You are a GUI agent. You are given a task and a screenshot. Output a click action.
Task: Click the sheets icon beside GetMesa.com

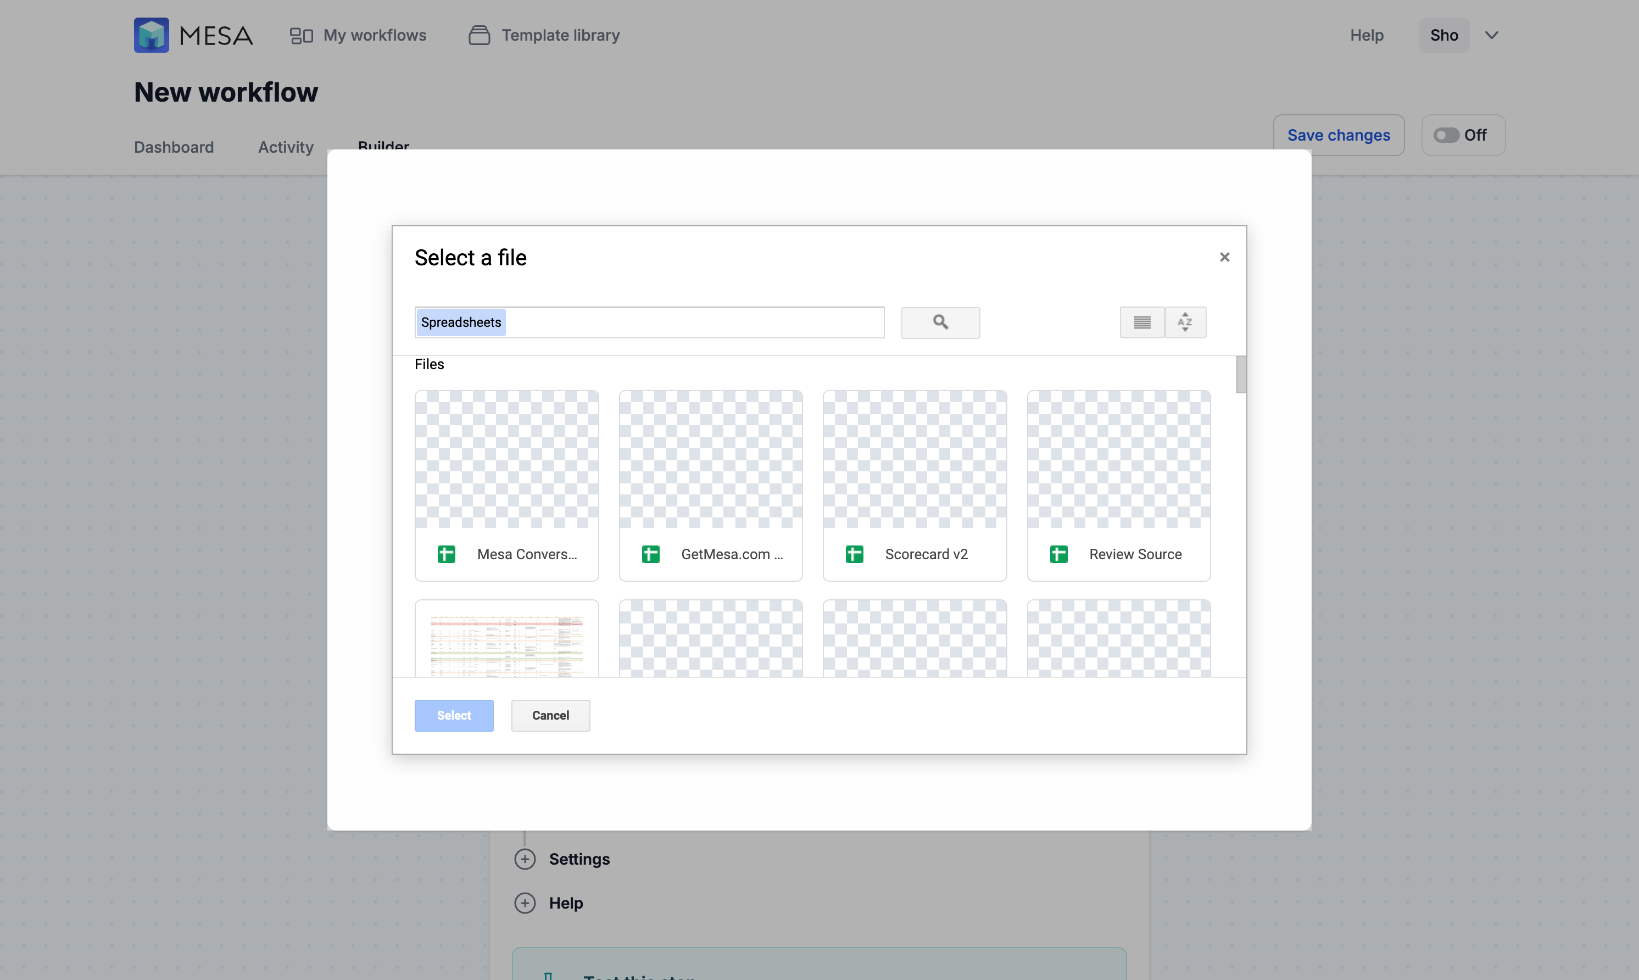click(650, 554)
